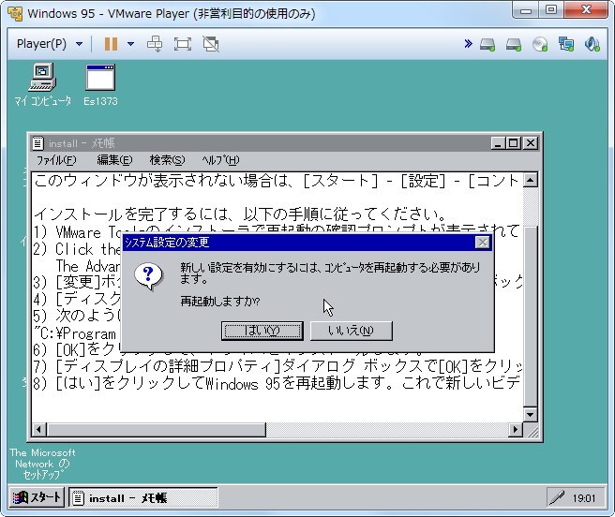Send Ctrl+Alt+Del to the virtual machine
Viewport: 615px width, 517px height.
[155, 43]
